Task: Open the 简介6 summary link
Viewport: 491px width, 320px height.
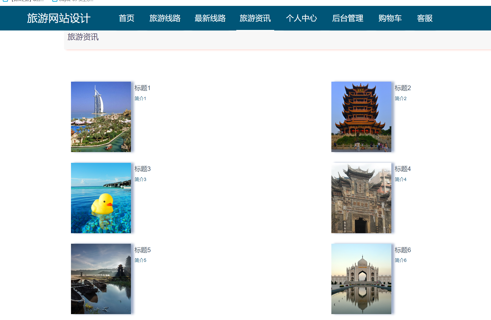Action: click(x=400, y=260)
